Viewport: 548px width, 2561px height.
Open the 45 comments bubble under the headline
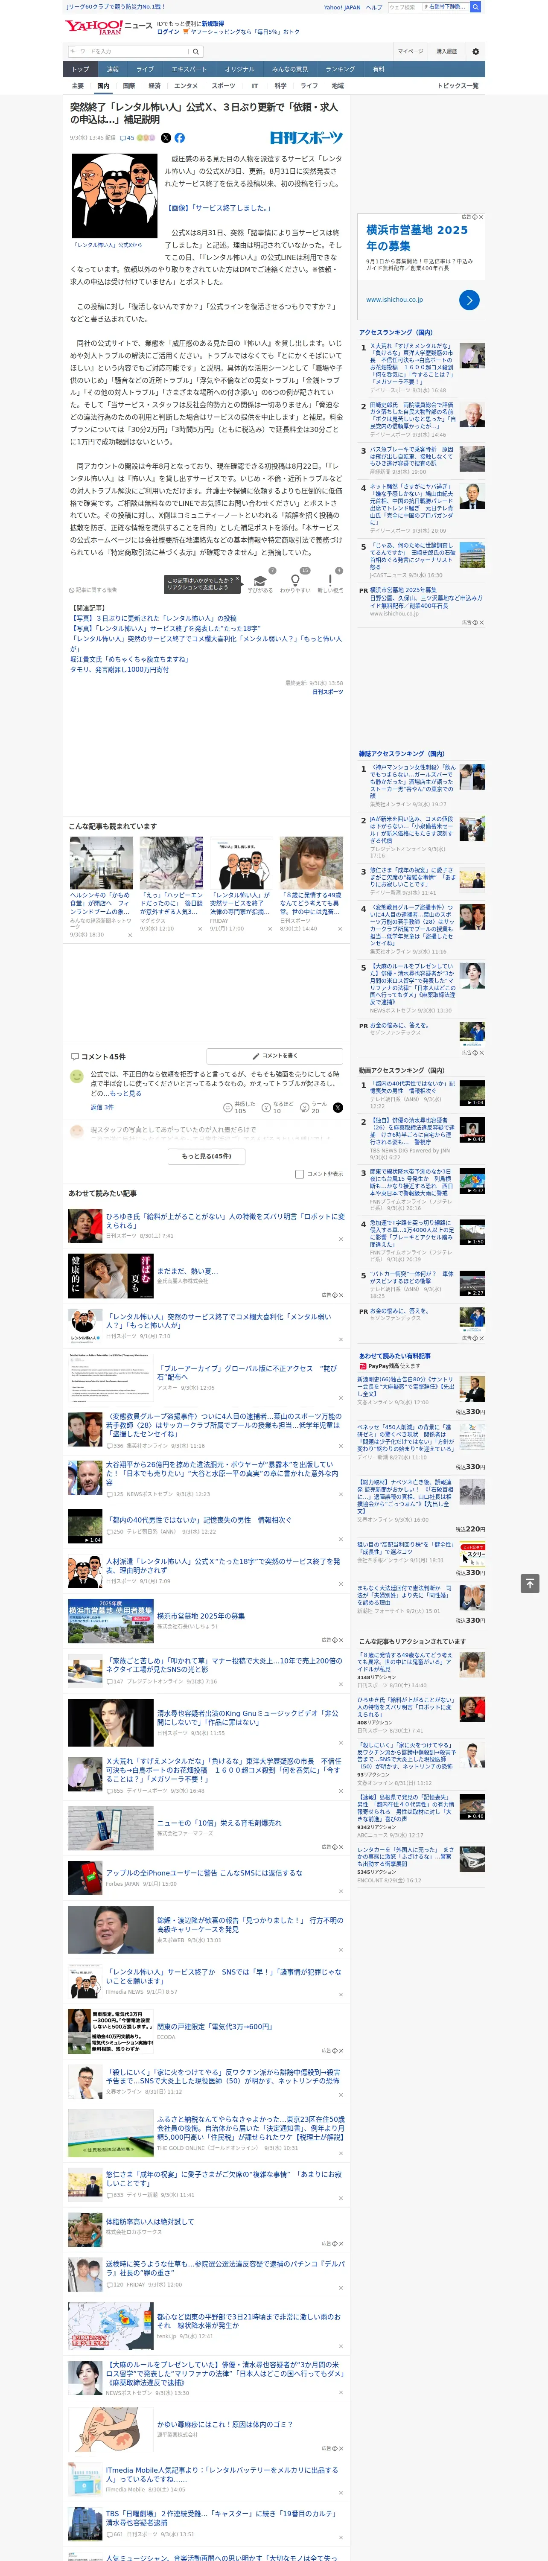click(x=127, y=138)
